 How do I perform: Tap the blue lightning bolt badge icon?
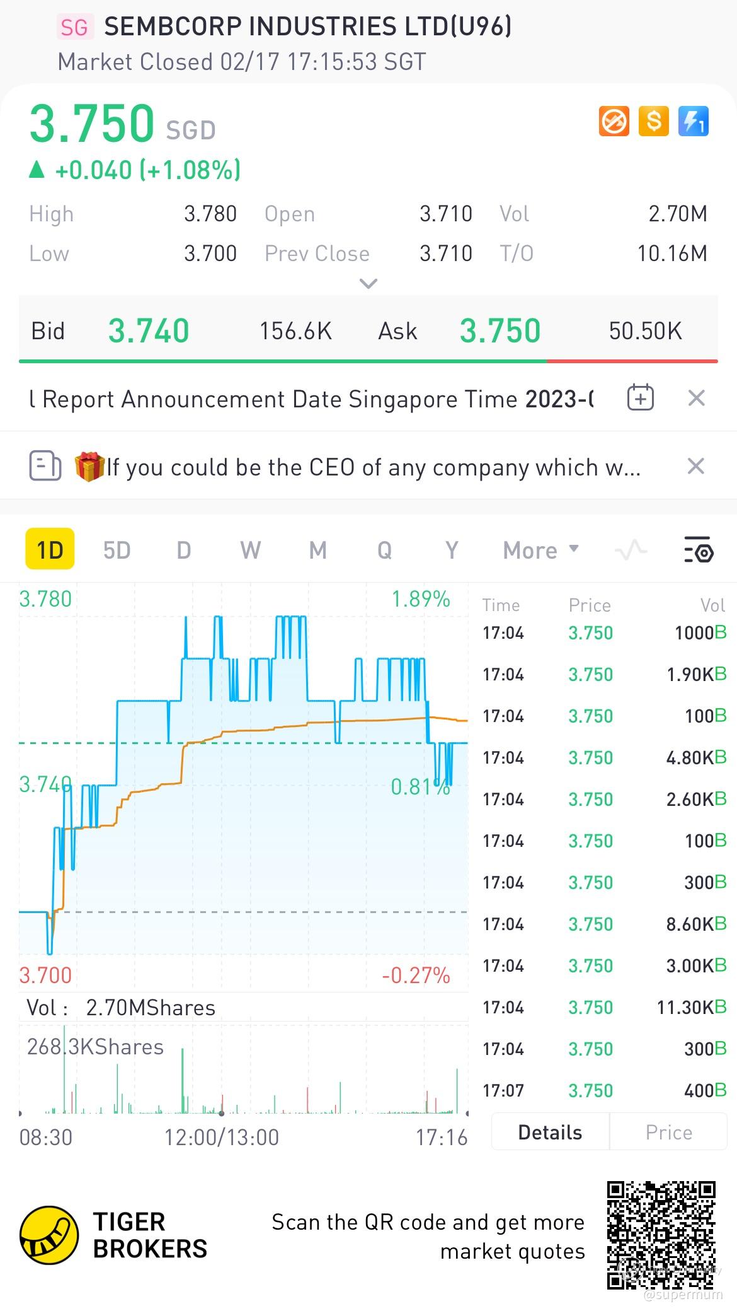[x=694, y=121]
